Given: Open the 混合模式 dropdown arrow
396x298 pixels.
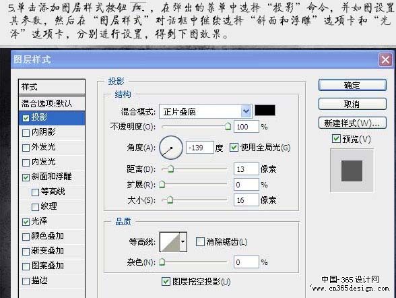Looking at the screenshot, I should click(x=246, y=111).
